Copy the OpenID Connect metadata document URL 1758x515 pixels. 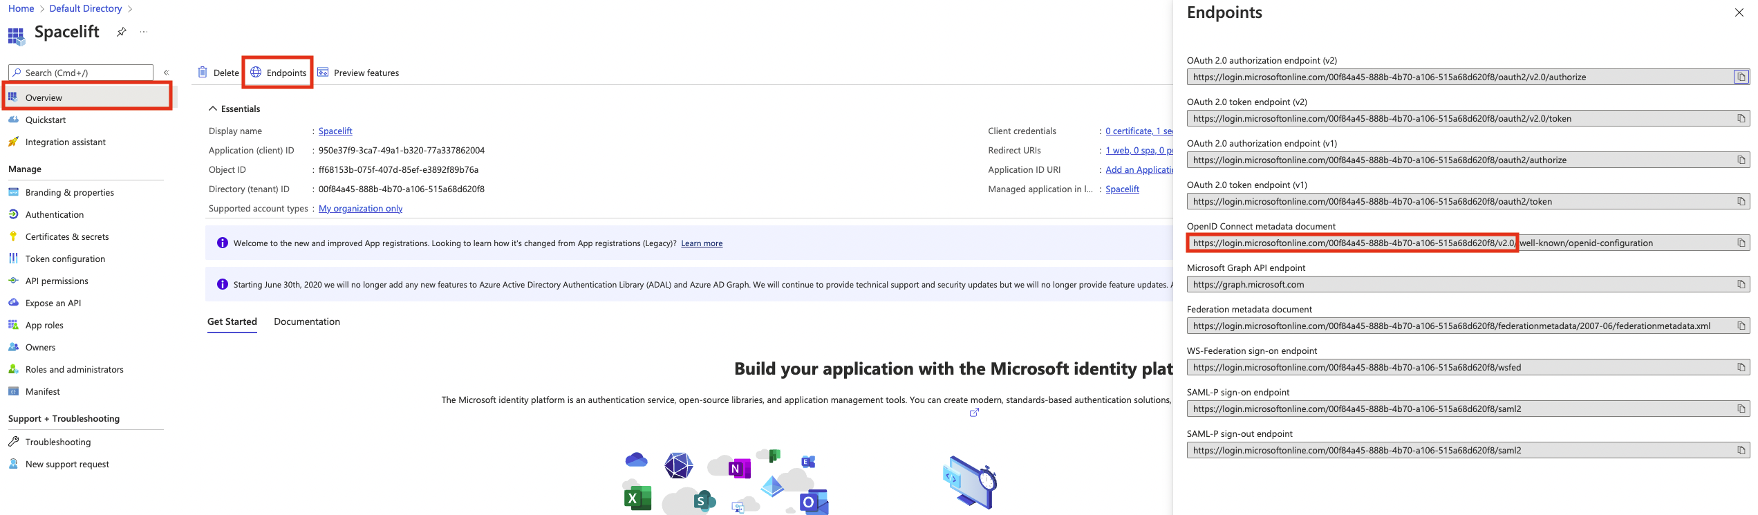pos(1741,243)
